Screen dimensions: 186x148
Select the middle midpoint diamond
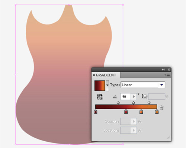tap(133, 103)
